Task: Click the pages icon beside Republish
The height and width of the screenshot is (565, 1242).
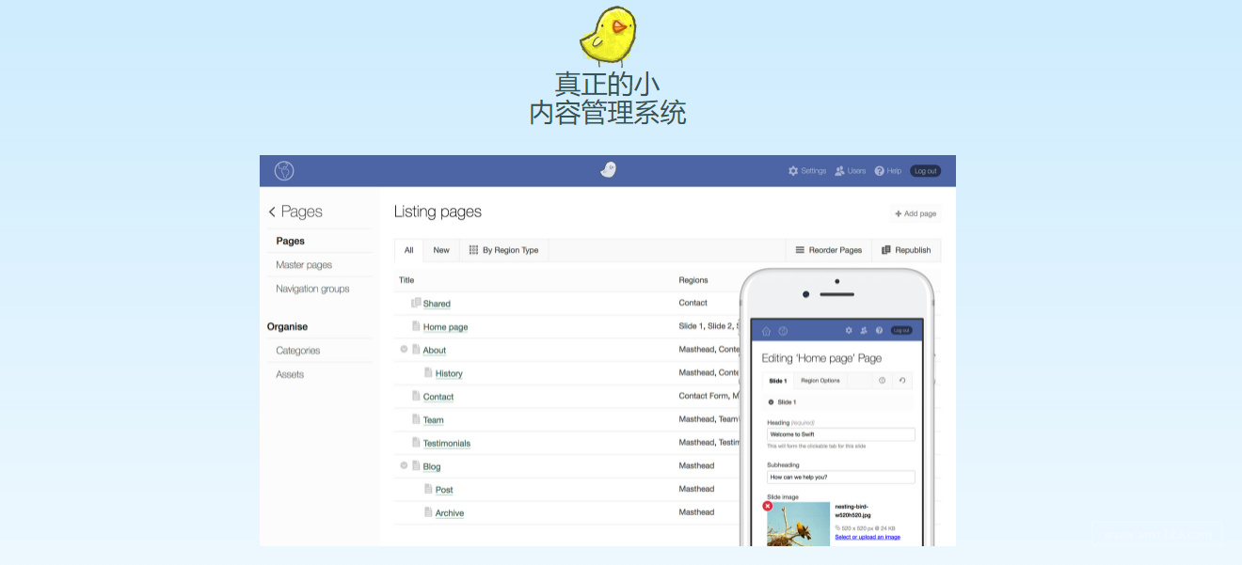Action: point(886,250)
